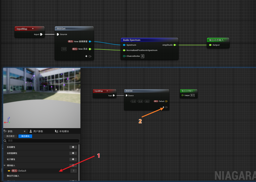Click the Y 0.0 field on lower 映射Get
Image resolution: width=256 pixels, height=182 pixels.
(140, 101)
